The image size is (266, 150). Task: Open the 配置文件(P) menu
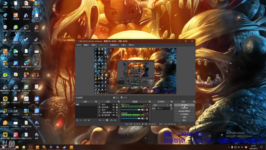[x=103, y=45]
